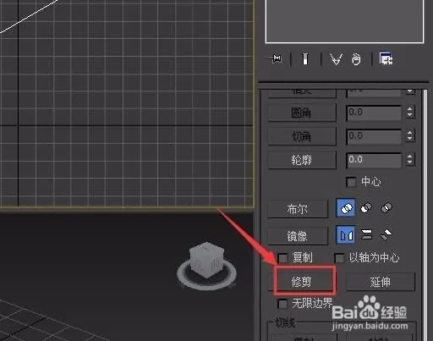Click the 圆角 value spinner arrows
Viewport: 433px width, 341px height.
click(410, 112)
